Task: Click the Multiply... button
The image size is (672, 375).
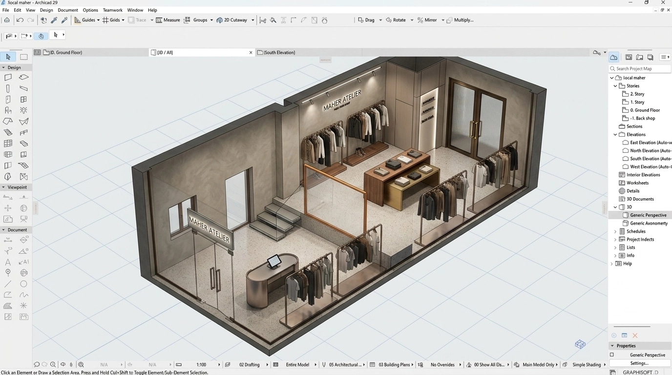Action: click(x=460, y=20)
